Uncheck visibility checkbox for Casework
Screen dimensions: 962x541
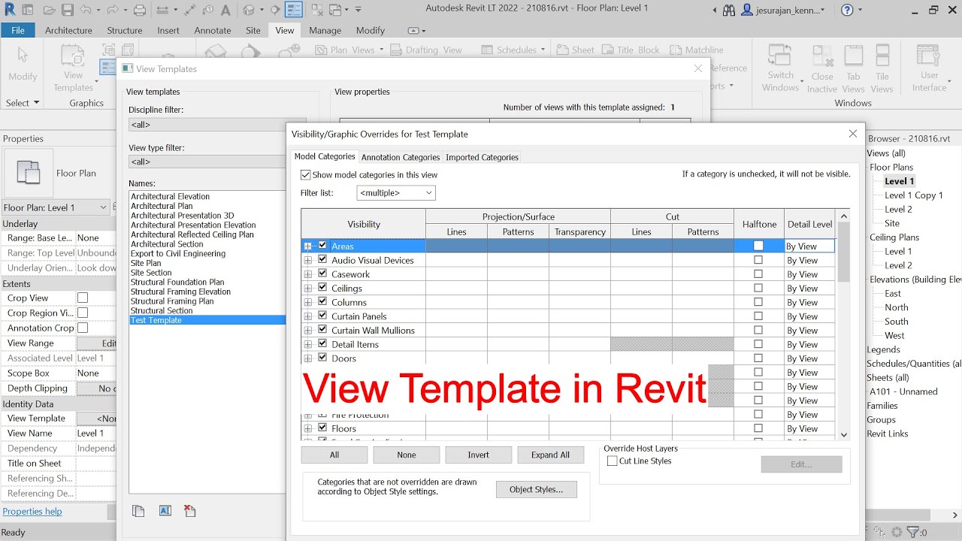coord(322,274)
